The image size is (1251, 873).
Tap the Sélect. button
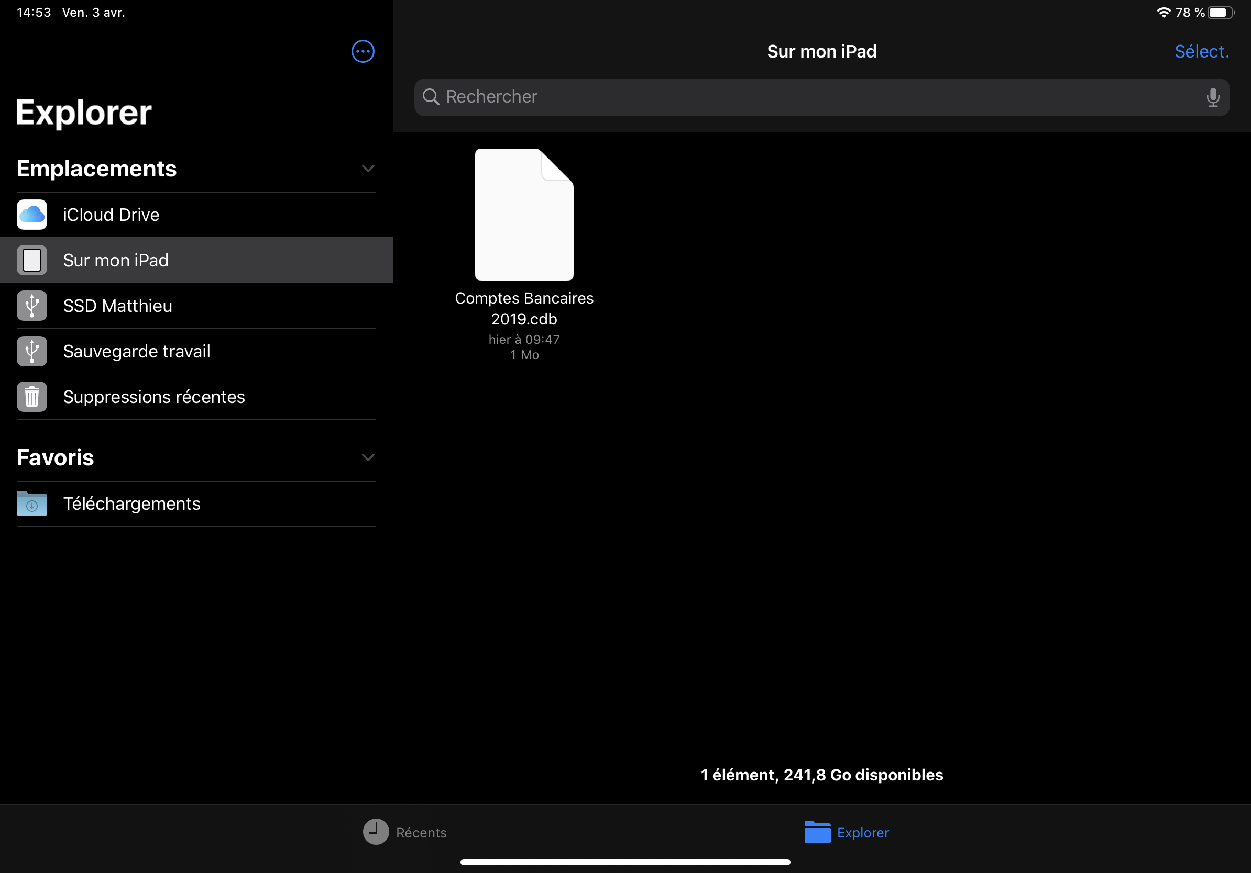tap(1201, 52)
